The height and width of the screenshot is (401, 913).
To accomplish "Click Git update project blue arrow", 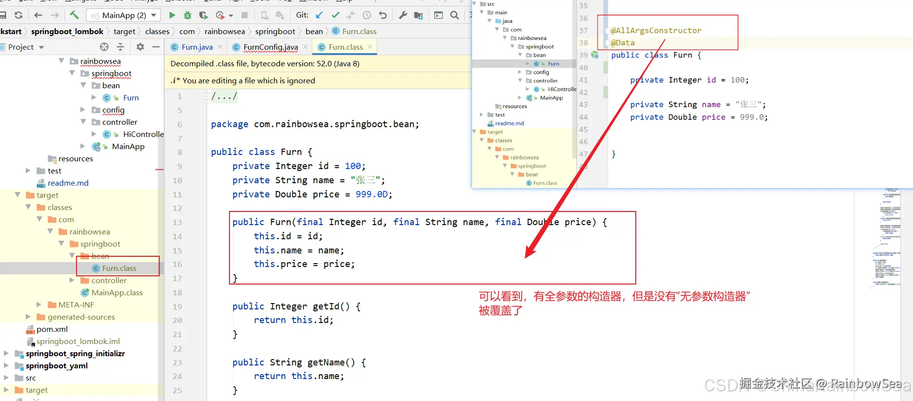I will pos(319,15).
